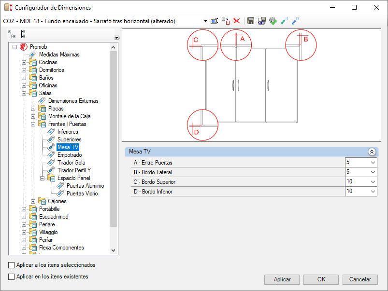Select the Mesa TV tree item
The width and height of the screenshot is (388, 291).
(68, 147)
